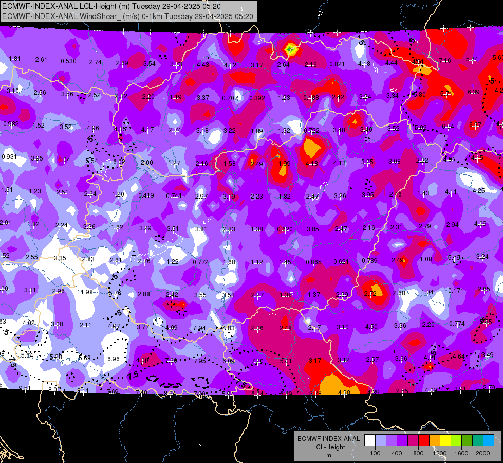Viewport: 503px width, 463px height.
Task: Click the wind shear value 6.54
Action: 448,126
